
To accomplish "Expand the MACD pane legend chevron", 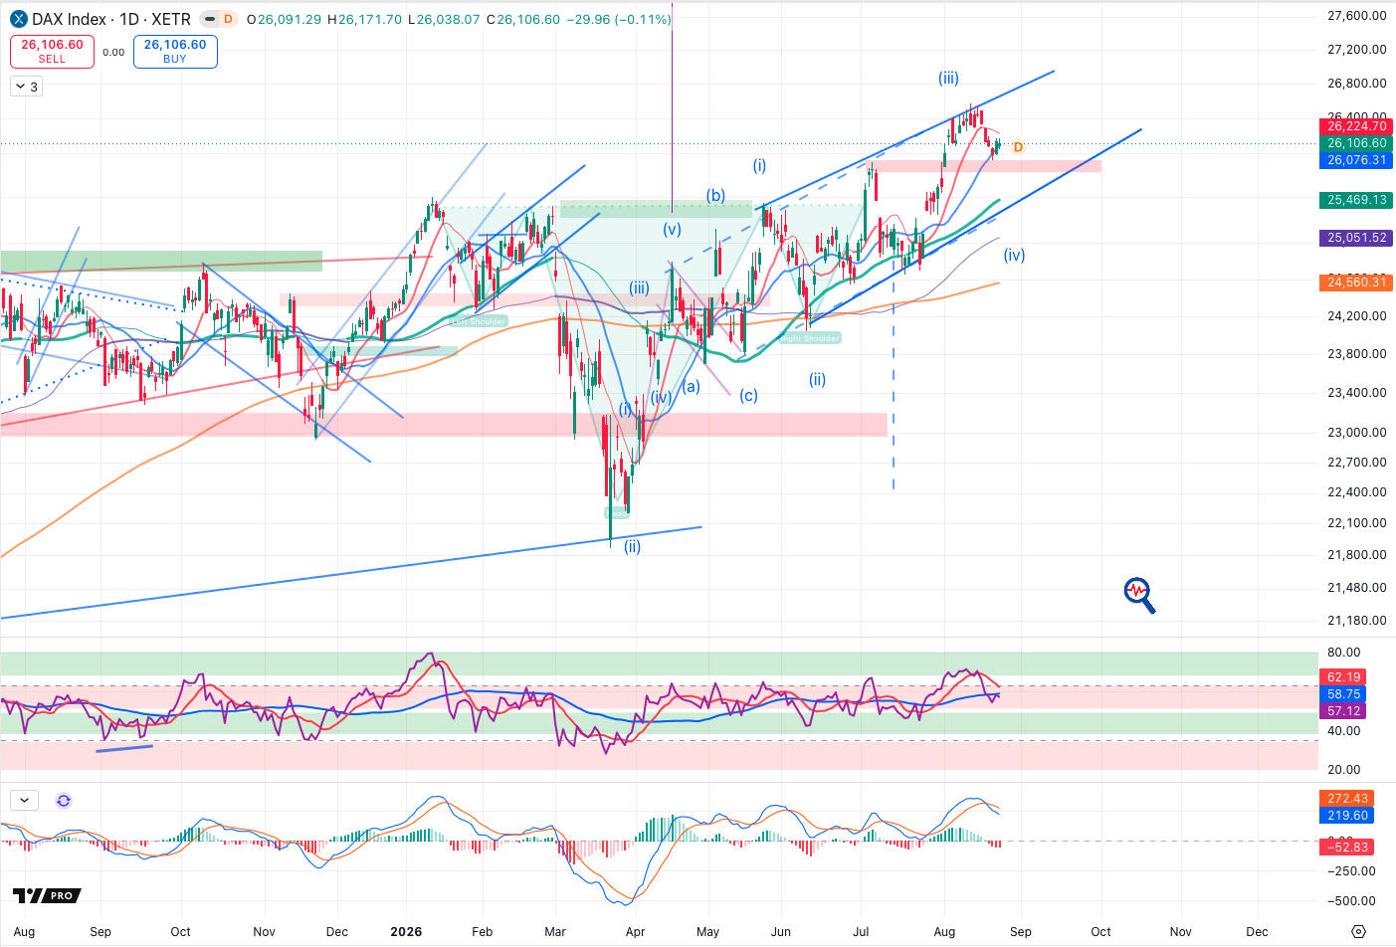I will tap(24, 800).
